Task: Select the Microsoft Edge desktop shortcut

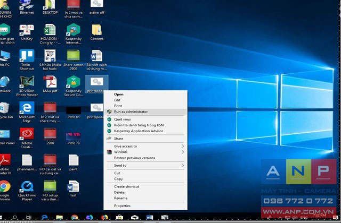Action: click(x=27, y=112)
